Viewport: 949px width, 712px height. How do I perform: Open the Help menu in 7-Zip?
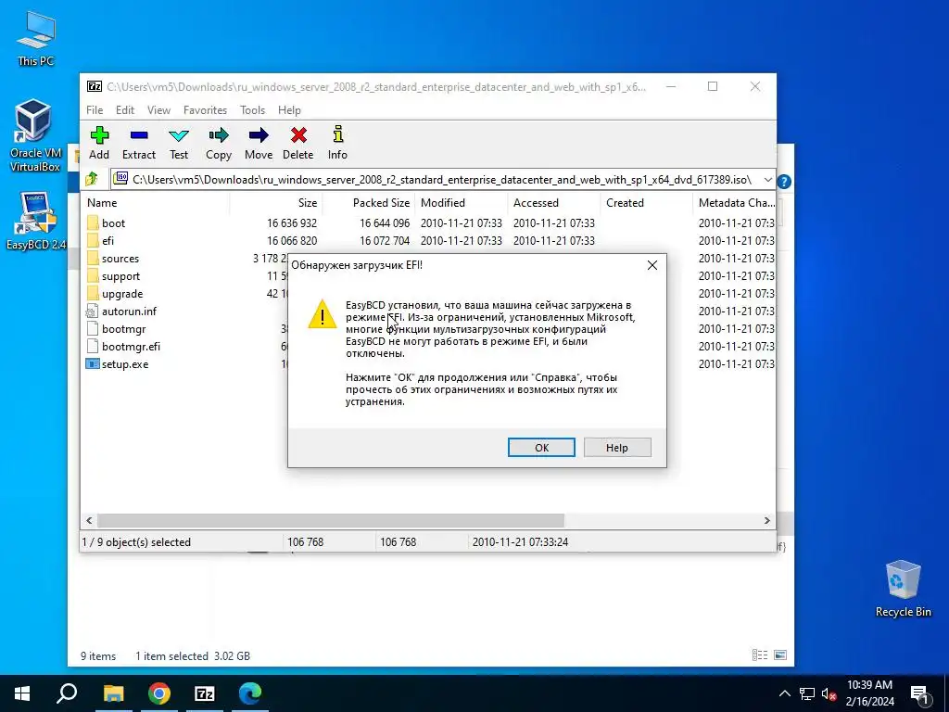289,110
